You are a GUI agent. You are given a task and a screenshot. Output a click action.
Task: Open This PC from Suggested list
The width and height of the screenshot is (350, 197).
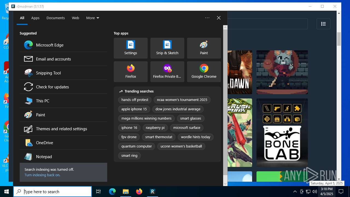[63, 101]
